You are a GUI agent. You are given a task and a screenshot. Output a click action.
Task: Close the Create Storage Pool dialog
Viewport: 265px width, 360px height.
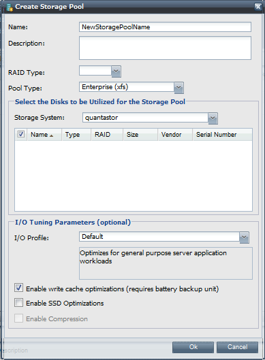pyautogui.click(x=258, y=7)
